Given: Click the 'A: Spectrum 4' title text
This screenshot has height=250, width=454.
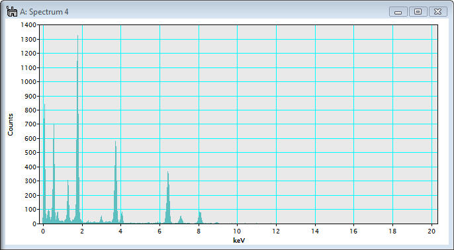Looking at the screenshot, I should point(44,12).
